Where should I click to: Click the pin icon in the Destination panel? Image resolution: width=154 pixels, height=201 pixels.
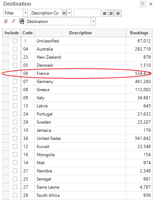[143, 4]
